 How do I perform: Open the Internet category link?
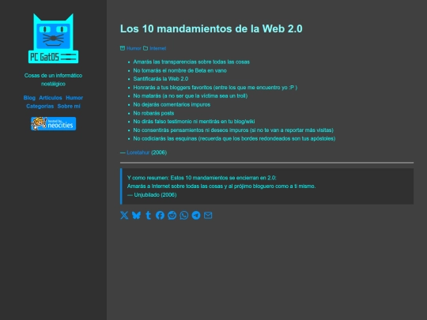(158, 48)
